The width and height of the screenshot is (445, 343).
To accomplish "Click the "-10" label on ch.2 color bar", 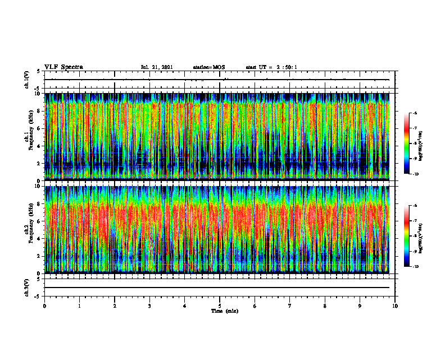I will pos(415,267).
